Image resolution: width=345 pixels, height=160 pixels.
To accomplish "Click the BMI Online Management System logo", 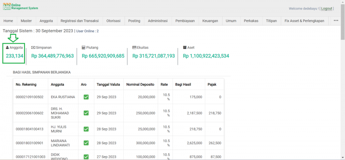I will coord(20,6).
